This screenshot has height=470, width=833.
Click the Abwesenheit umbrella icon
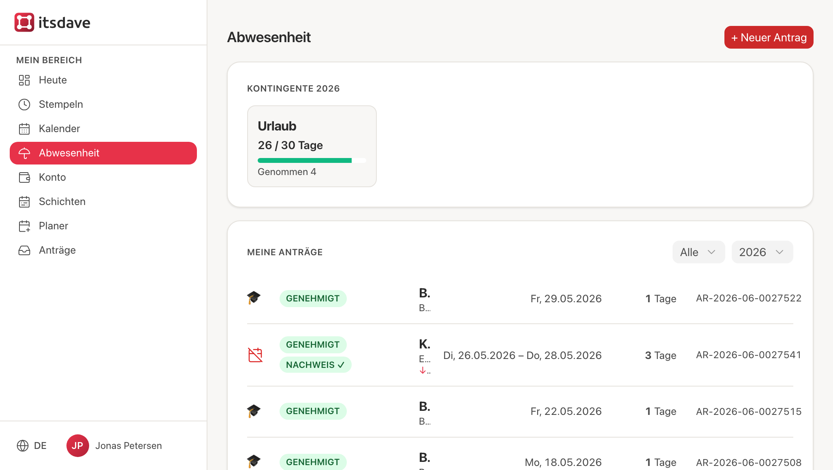coord(24,153)
